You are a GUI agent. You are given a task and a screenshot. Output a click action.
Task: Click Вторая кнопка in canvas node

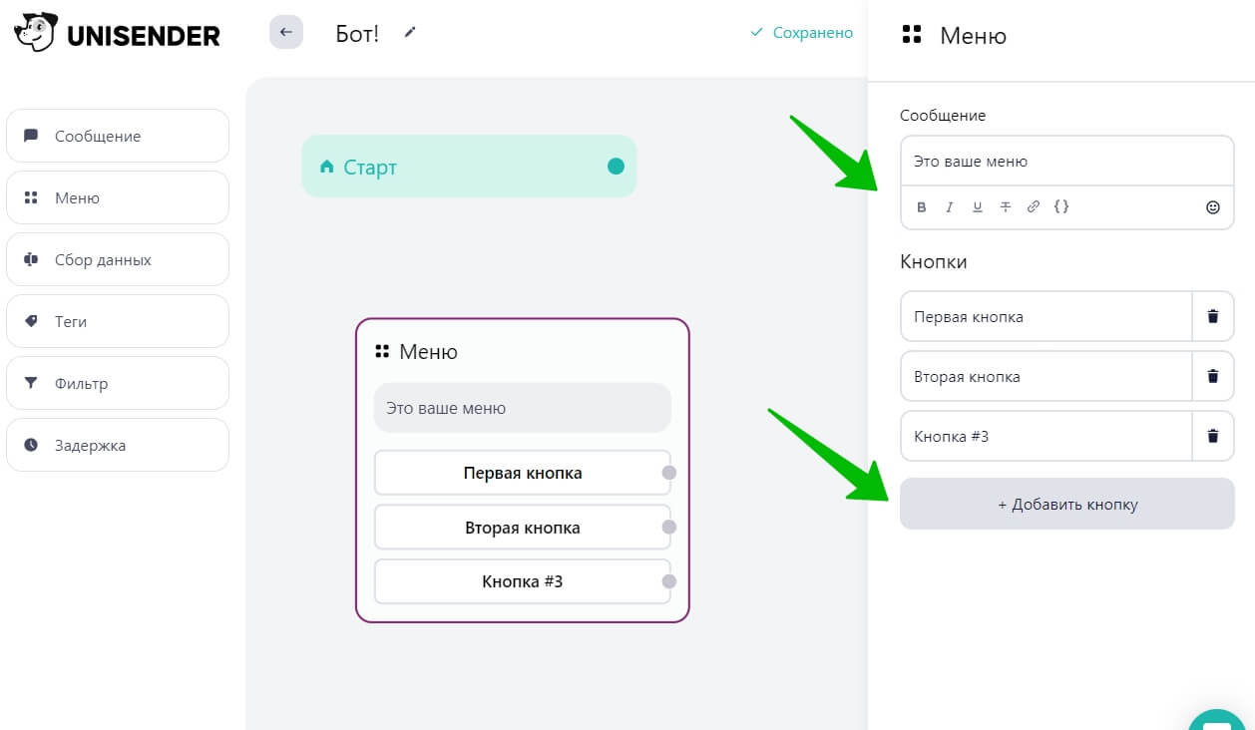[523, 528]
